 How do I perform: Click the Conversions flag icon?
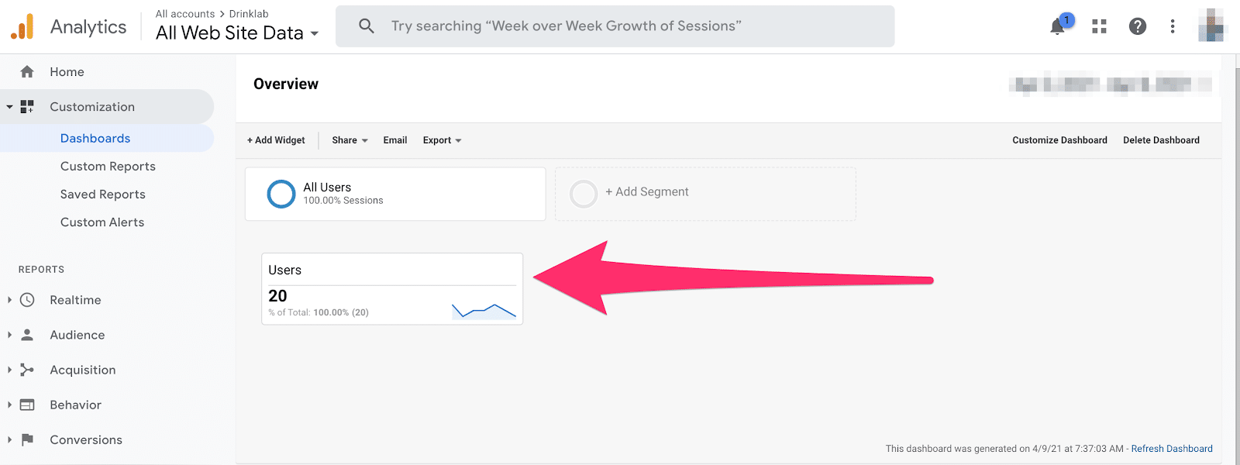(x=27, y=439)
